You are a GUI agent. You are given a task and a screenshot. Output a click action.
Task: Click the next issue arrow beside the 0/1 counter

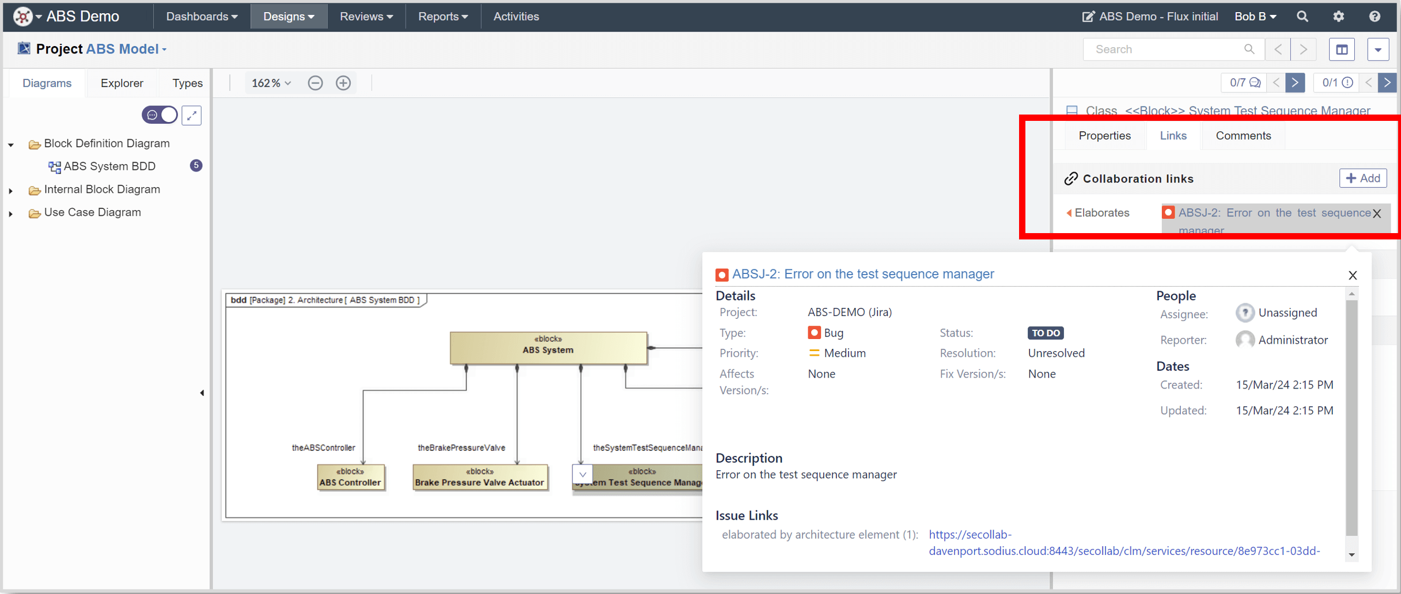point(1388,82)
